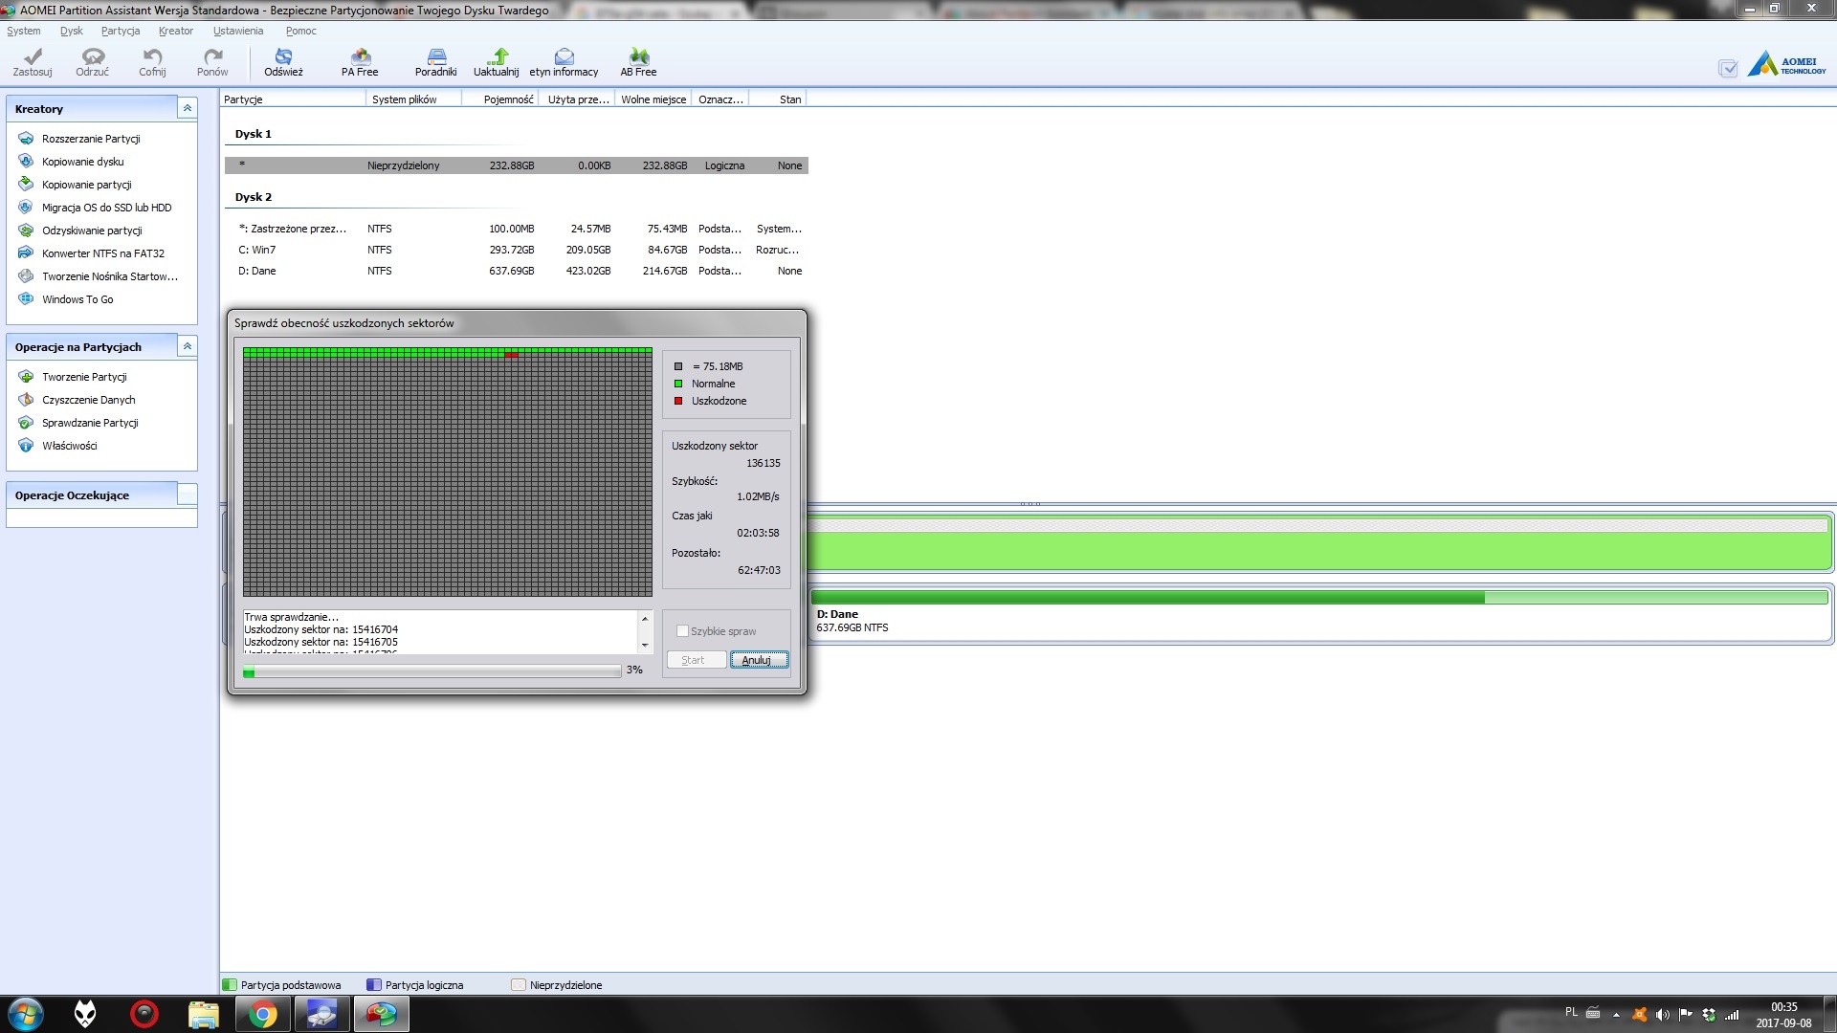This screenshot has width=1837, height=1033.
Task: Click the taskbar clock showing 00:35
Action: point(1783,1015)
